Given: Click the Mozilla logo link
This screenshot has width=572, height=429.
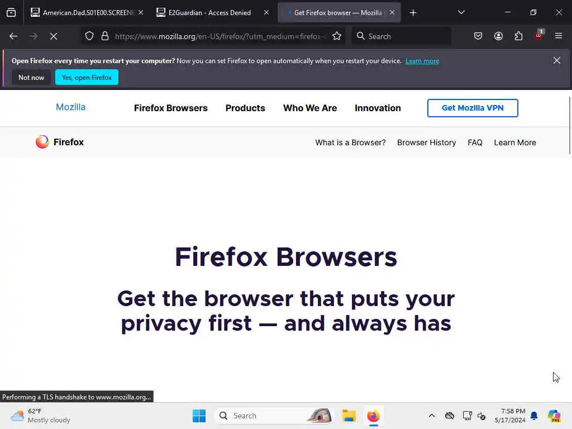Looking at the screenshot, I should 71,107.
